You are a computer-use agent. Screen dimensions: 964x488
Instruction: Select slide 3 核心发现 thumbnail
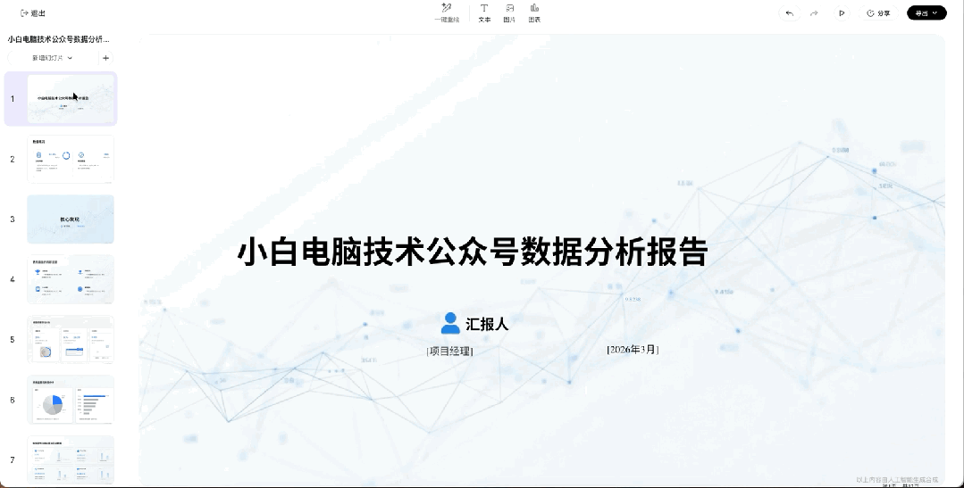[71, 219]
